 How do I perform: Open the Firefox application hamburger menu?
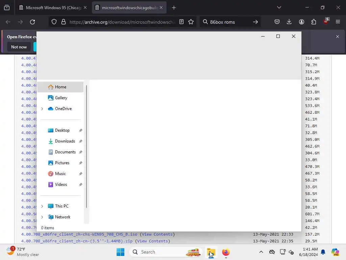click(338, 22)
